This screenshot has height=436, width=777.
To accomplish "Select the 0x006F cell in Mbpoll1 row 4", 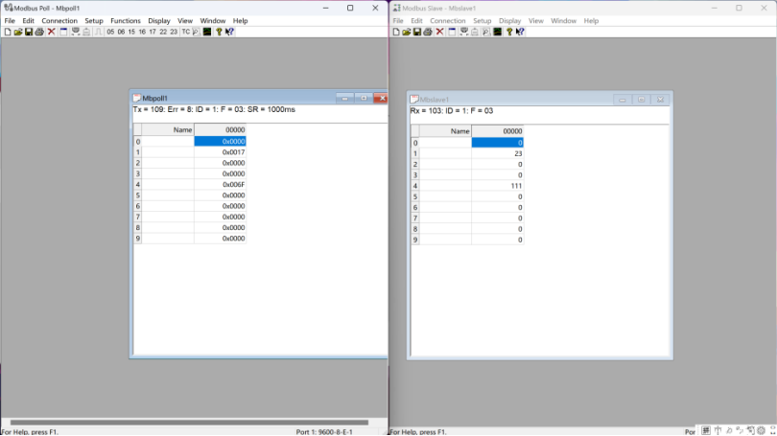I will pyautogui.click(x=221, y=185).
